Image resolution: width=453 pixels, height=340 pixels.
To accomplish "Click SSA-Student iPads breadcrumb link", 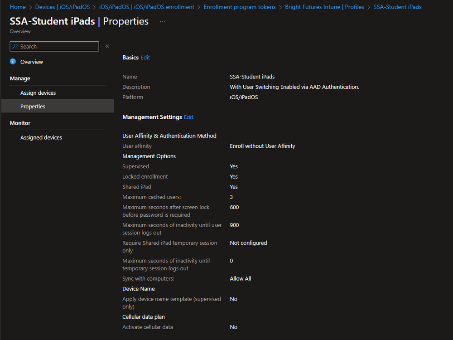I will click(x=397, y=7).
